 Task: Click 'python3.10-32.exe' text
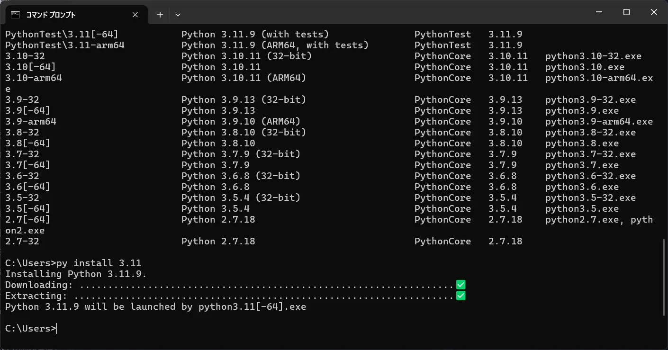point(593,56)
